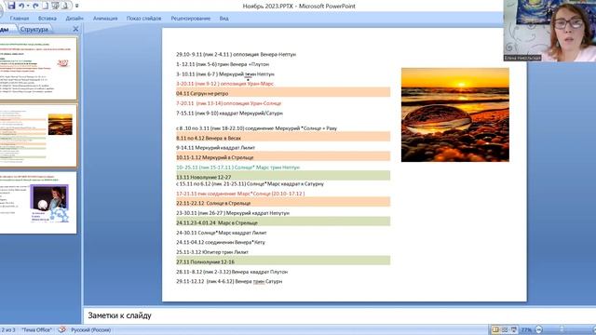This screenshot has width=596, height=335.
Task: Click the line оппозиция Венера-Нептун
Action: pyautogui.click(x=236, y=54)
